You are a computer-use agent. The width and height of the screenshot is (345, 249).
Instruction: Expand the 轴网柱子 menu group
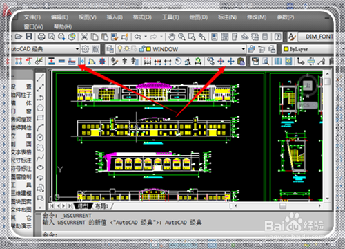(21, 95)
